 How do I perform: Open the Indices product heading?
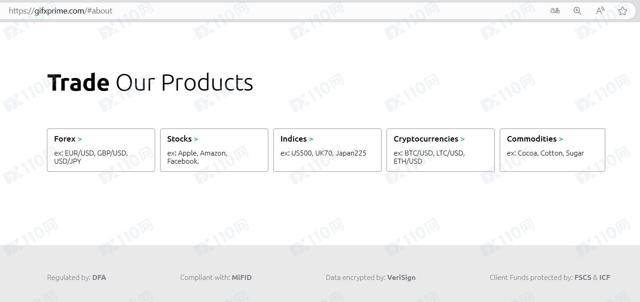pos(293,139)
